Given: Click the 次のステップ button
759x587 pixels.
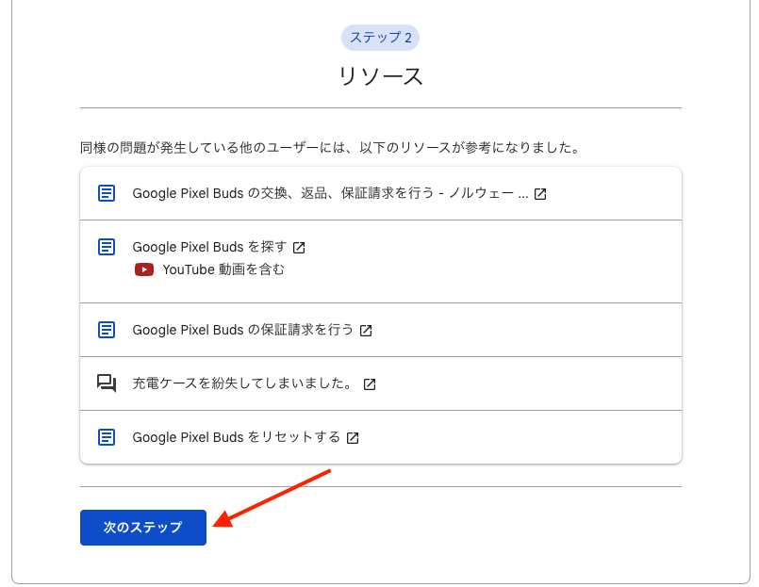Looking at the screenshot, I should click(143, 528).
